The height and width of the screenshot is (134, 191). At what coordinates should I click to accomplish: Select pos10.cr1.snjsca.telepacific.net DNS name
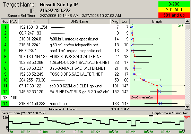[x=76, y=51]
